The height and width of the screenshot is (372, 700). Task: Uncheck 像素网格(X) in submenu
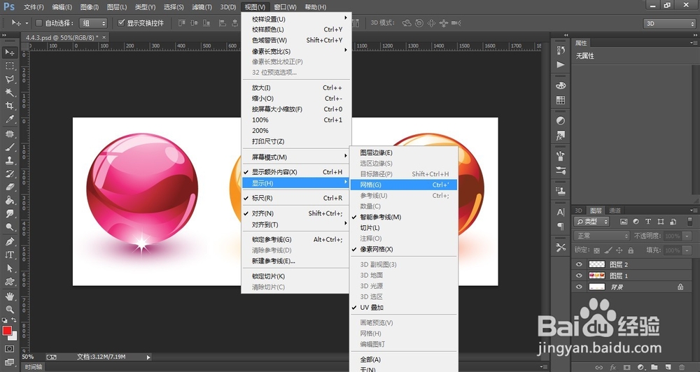(404, 250)
